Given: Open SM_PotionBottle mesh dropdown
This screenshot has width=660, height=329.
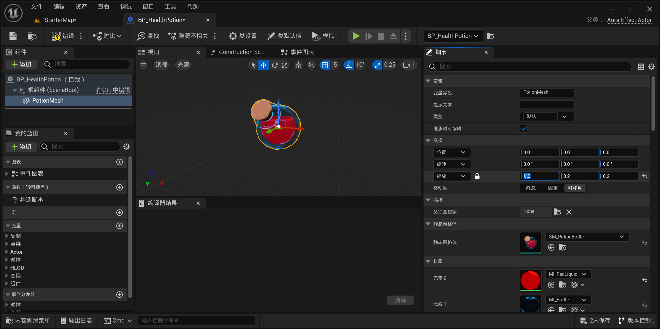Looking at the screenshot, I should (587, 237).
